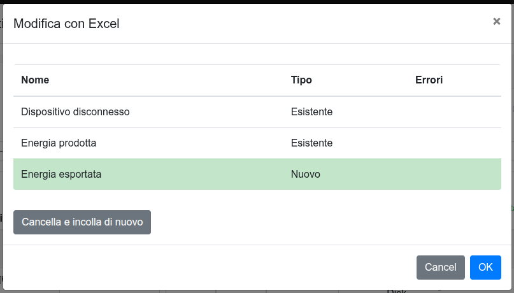Select the Nome column header
This screenshot has width=514, height=293.
click(35, 80)
